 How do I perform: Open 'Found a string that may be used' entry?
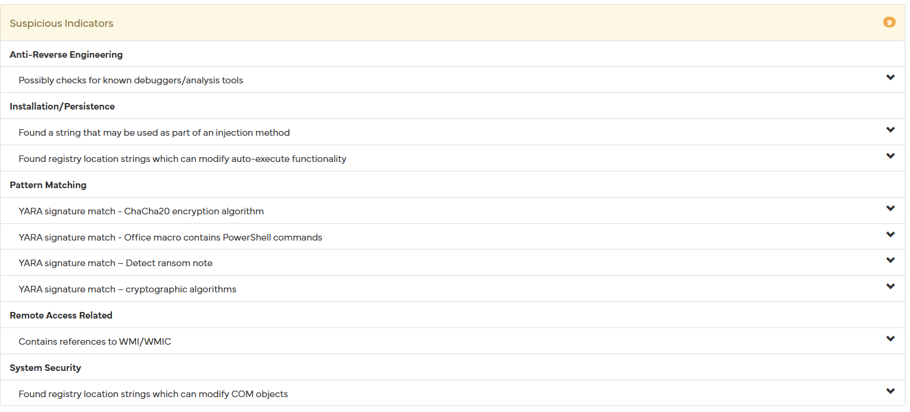(x=154, y=133)
